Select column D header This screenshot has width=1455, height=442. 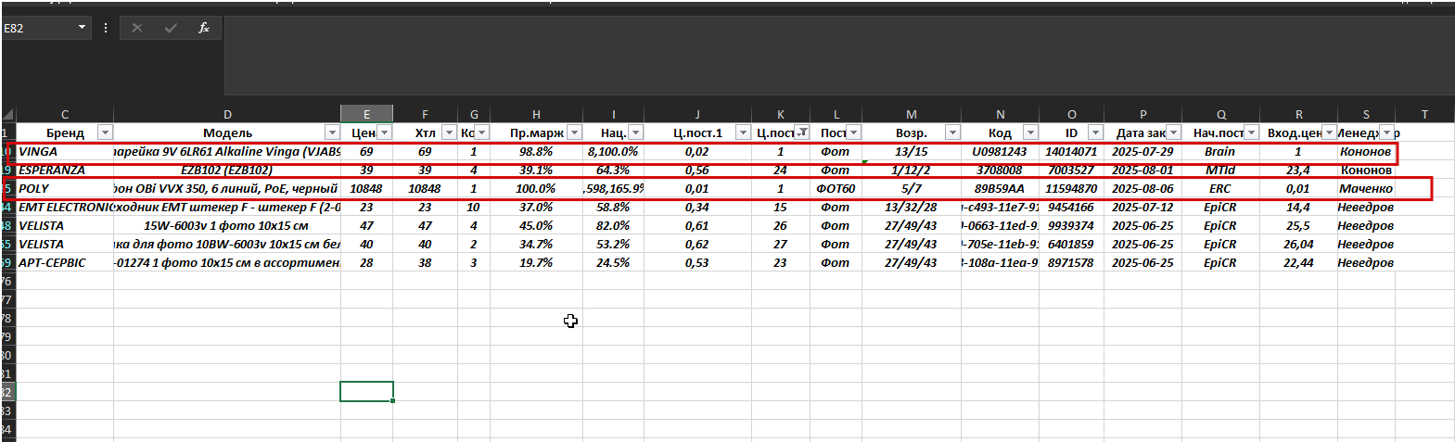227,114
